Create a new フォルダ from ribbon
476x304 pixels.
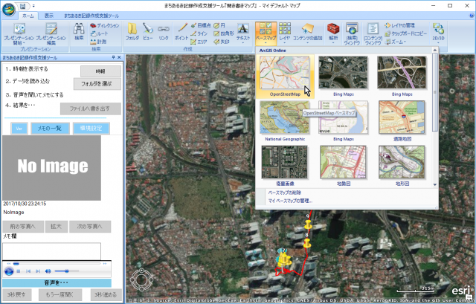(132, 31)
